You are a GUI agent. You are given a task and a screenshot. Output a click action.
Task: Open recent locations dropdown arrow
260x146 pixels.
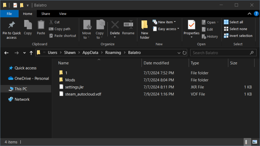(24, 53)
